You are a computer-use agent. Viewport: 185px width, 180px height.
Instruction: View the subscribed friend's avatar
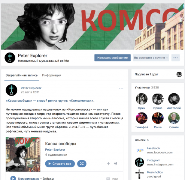[179, 74]
